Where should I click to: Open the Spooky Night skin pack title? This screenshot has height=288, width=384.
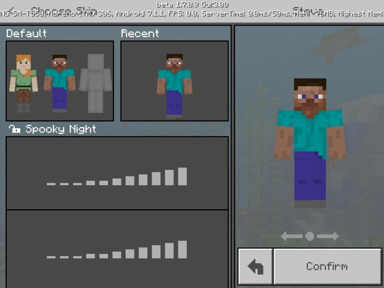[x=60, y=129]
